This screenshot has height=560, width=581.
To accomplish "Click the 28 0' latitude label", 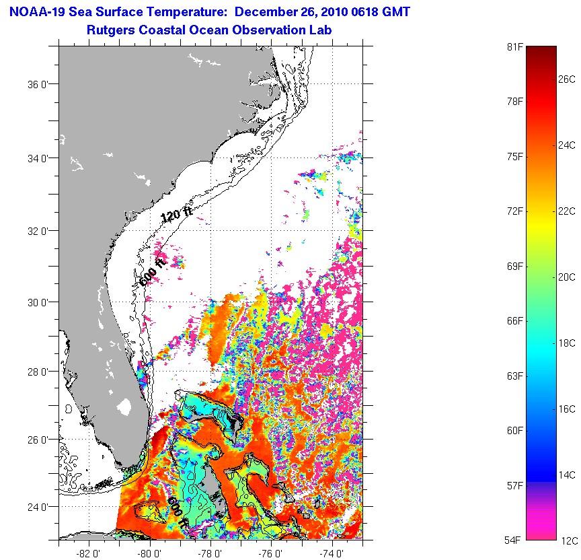I will click(38, 372).
